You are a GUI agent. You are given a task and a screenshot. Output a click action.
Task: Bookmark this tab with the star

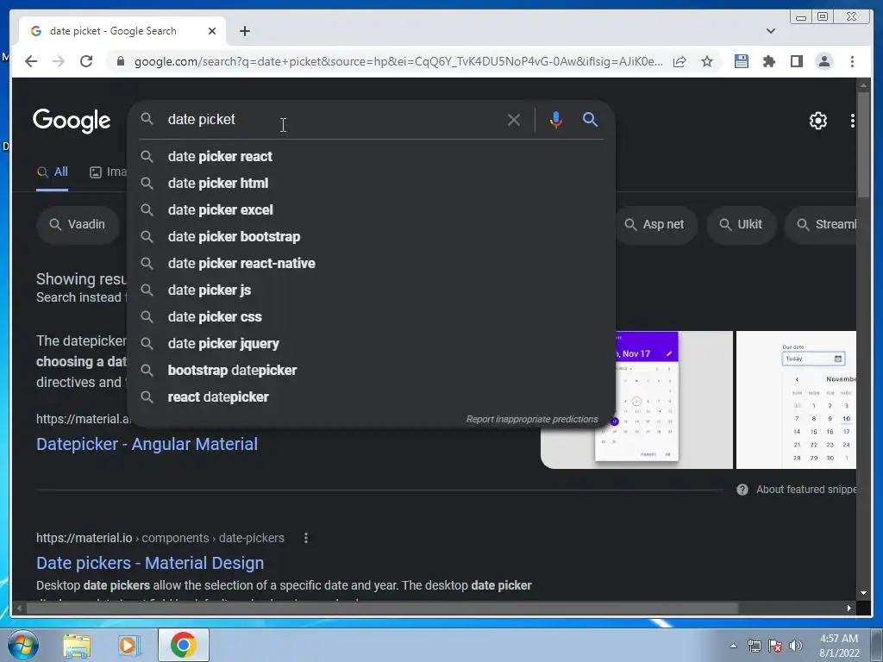[707, 61]
